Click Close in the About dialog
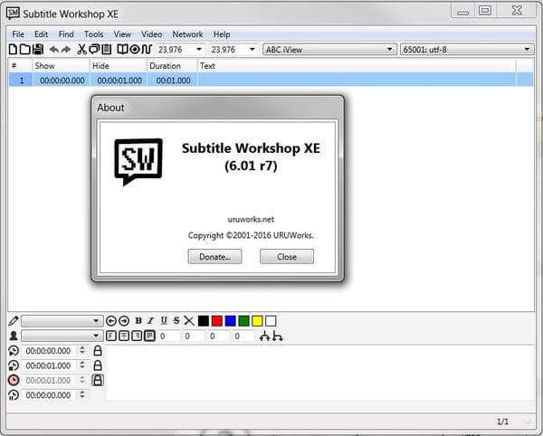The image size is (543, 436). coord(287,257)
